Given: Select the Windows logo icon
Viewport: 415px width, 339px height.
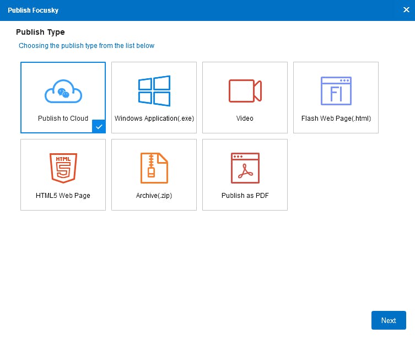Looking at the screenshot, I should (154, 90).
